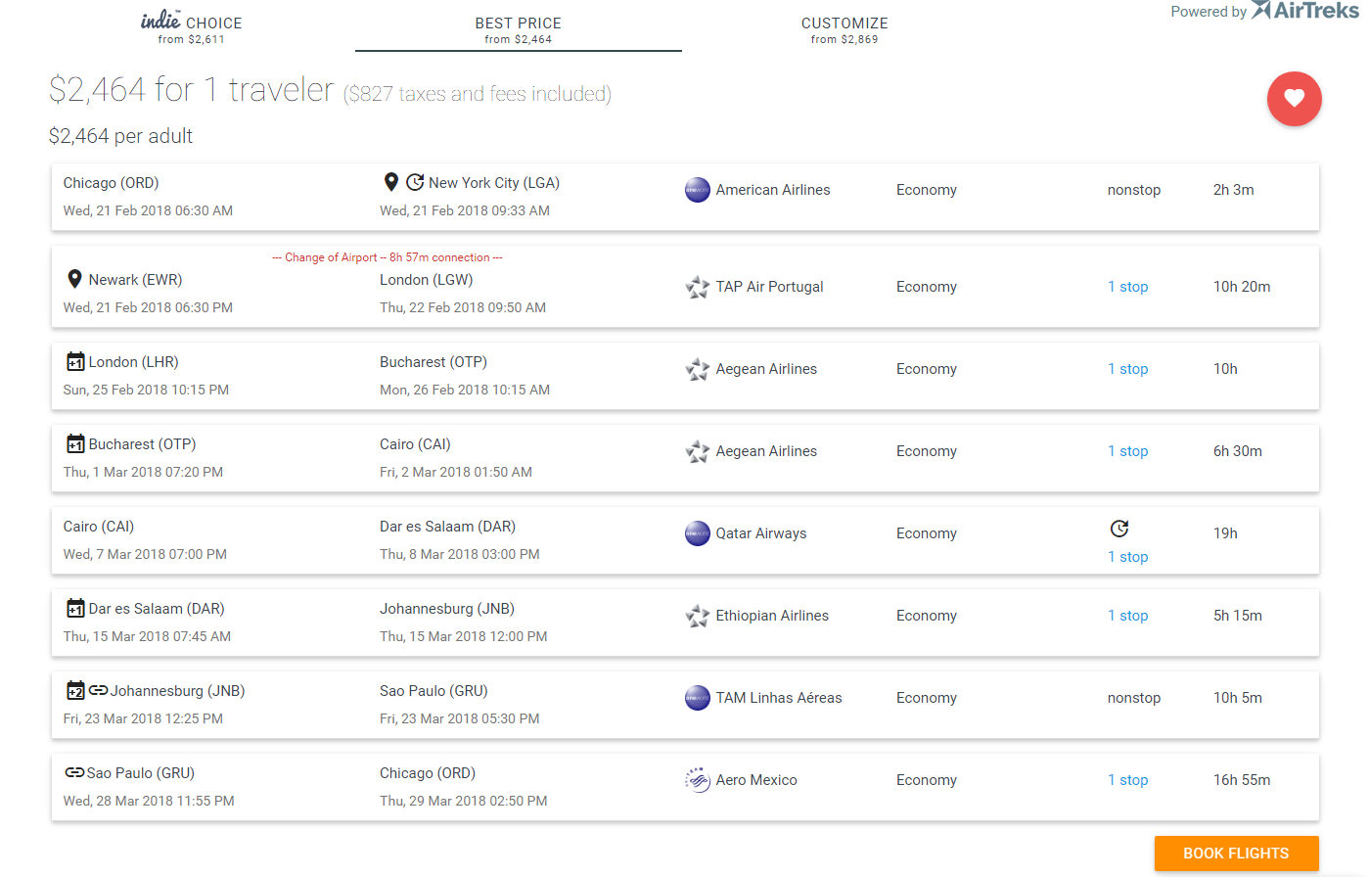Click the link chain icon beside departure Sao Paulo (GRU)
Image resolution: width=1369 pixels, height=877 pixels.
tap(74, 772)
